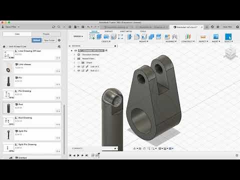The image size is (240, 180).
Task: Select Link Drawing item in data panel
Action: click(x=32, y=54)
